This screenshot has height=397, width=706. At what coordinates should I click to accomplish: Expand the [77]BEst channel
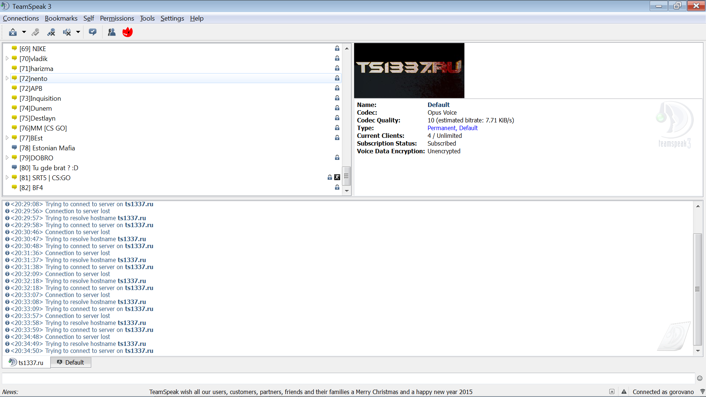point(7,138)
